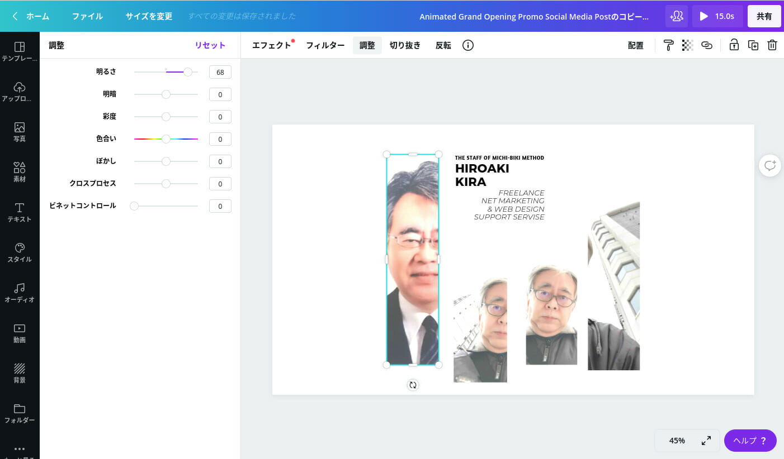Viewport: 784px width, 459px height.
Task: Open the スタイル styles panel
Action: [20, 252]
